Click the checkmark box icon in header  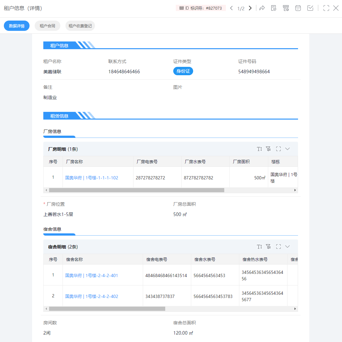click(x=310, y=8)
